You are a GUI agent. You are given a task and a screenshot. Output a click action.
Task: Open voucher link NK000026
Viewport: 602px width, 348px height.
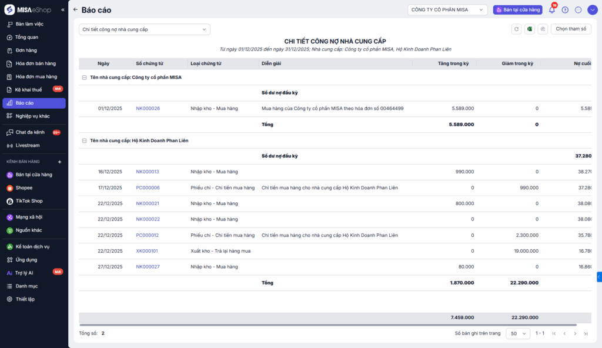[148, 109]
